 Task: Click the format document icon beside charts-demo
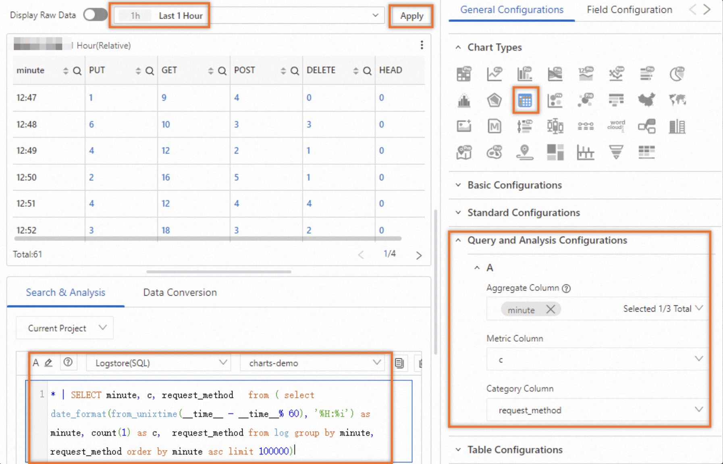399,363
